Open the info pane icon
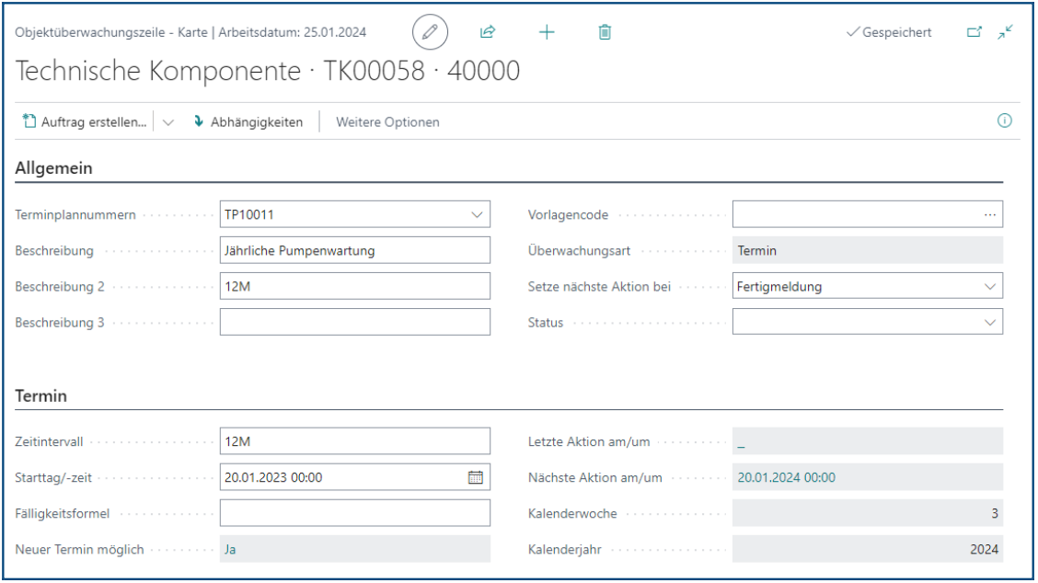 click(x=1004, y=120)
